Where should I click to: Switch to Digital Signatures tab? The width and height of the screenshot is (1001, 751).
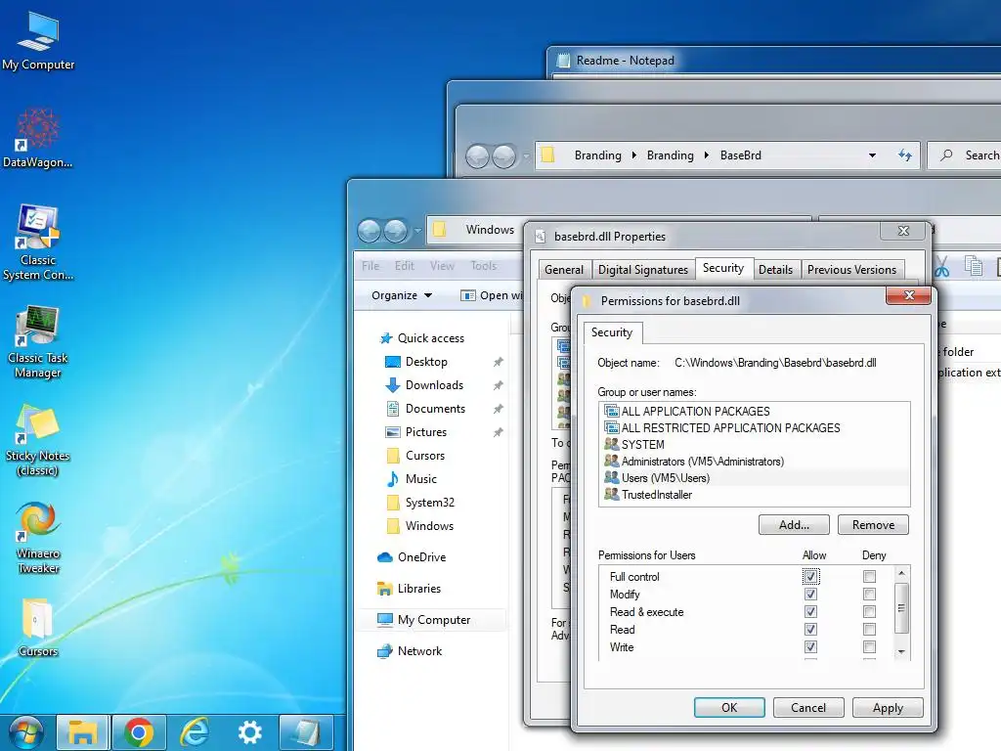[643, 270]
